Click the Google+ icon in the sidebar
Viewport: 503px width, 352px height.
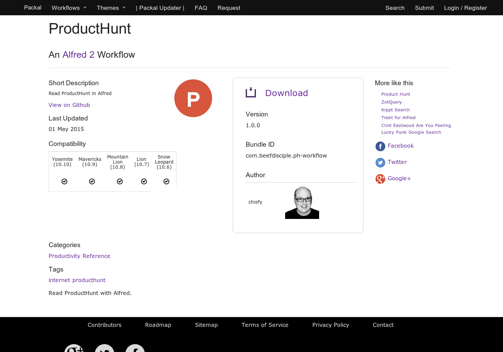pyautogui.click(x=380, y=179)
